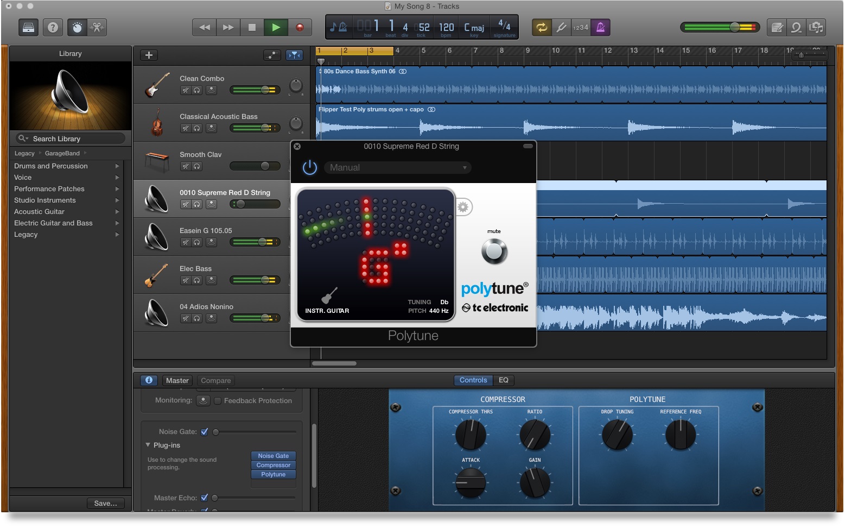Click INSTR. GUITAR mode in Polytune display
The image size is (845, 528).
pyautogui.click(x=327, y=311)
